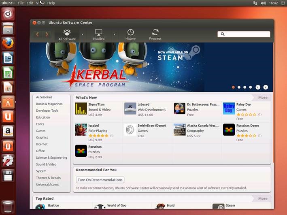Click More in What's New section
The height and width of the screenshot is (215, 287).
(x=263, y=98)
